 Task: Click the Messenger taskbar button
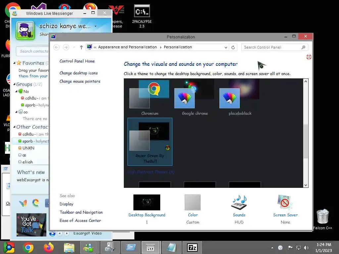tap(89, 247)
